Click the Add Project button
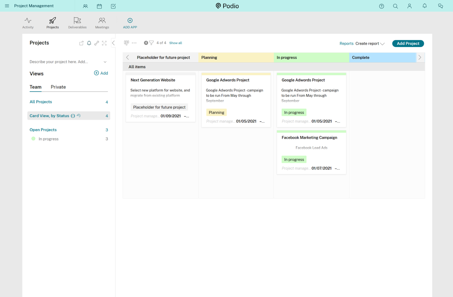Screen dimensions: 453x297 408,43
